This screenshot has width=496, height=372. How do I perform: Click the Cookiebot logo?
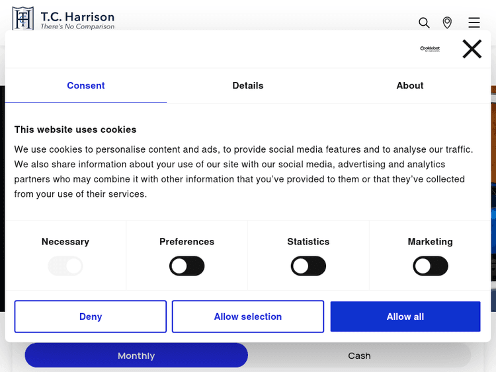tap(430, 49)
